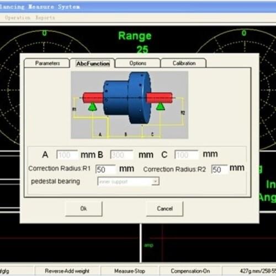The width and height of the screenshot is (276, 276).
Task: Click the dimension A input field
Action: [67, 155]
